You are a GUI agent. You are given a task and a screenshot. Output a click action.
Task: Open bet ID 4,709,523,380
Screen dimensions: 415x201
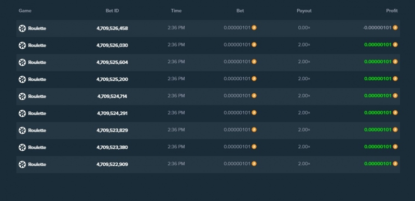tap(112, 147)
